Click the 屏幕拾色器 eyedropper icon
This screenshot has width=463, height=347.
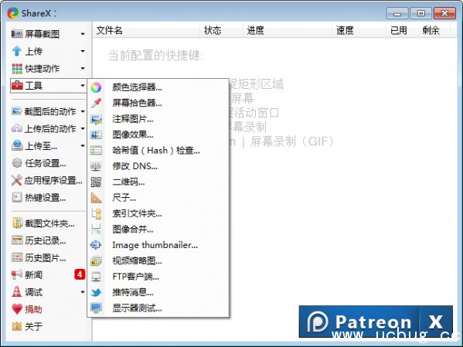tap(96, 103)
